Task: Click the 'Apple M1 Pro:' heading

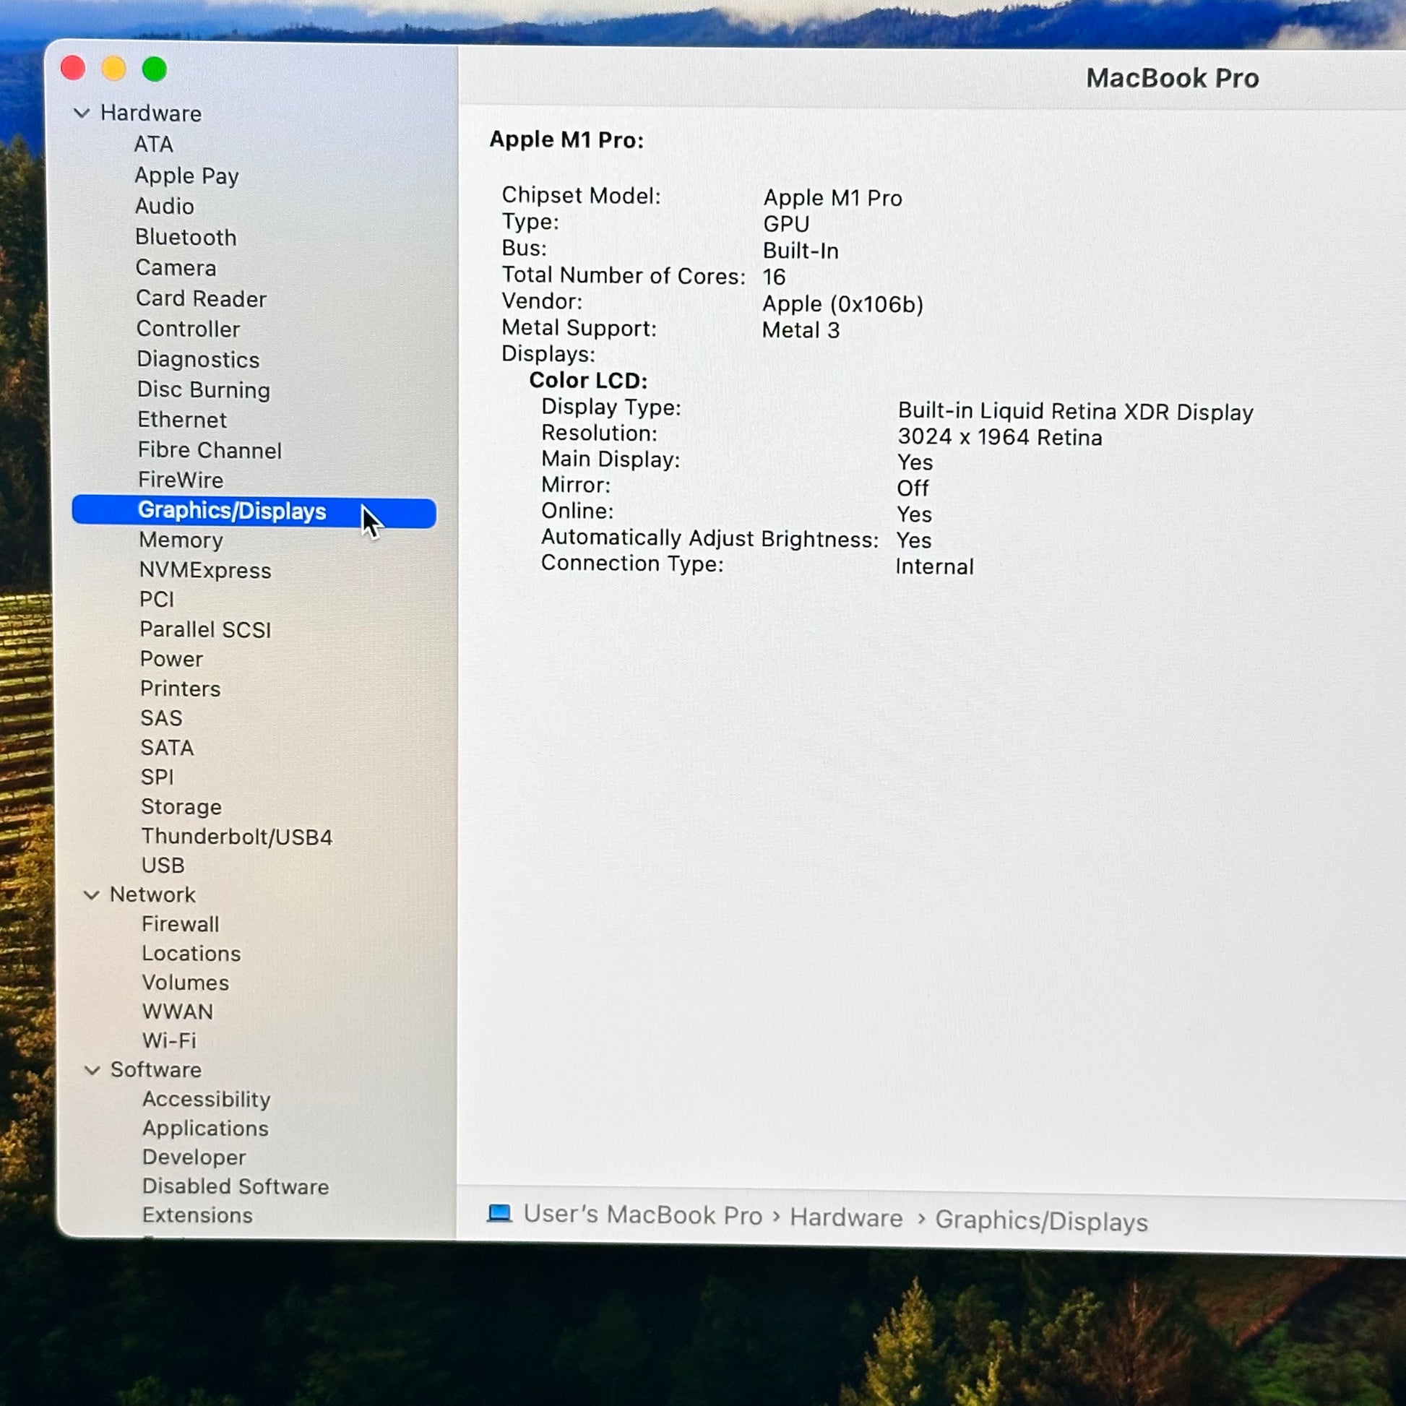Action: (x=567, y=139)
